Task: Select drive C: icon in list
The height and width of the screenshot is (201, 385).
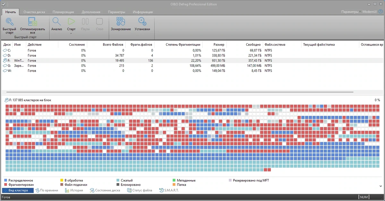Action: (x=5, y=51)
